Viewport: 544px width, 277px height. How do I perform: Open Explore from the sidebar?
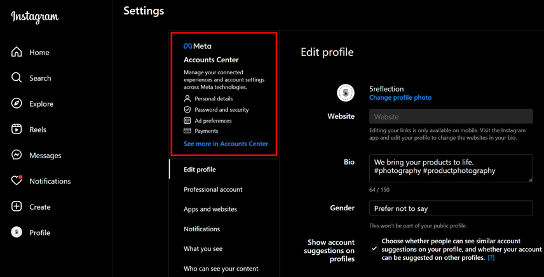coord(41,104)
